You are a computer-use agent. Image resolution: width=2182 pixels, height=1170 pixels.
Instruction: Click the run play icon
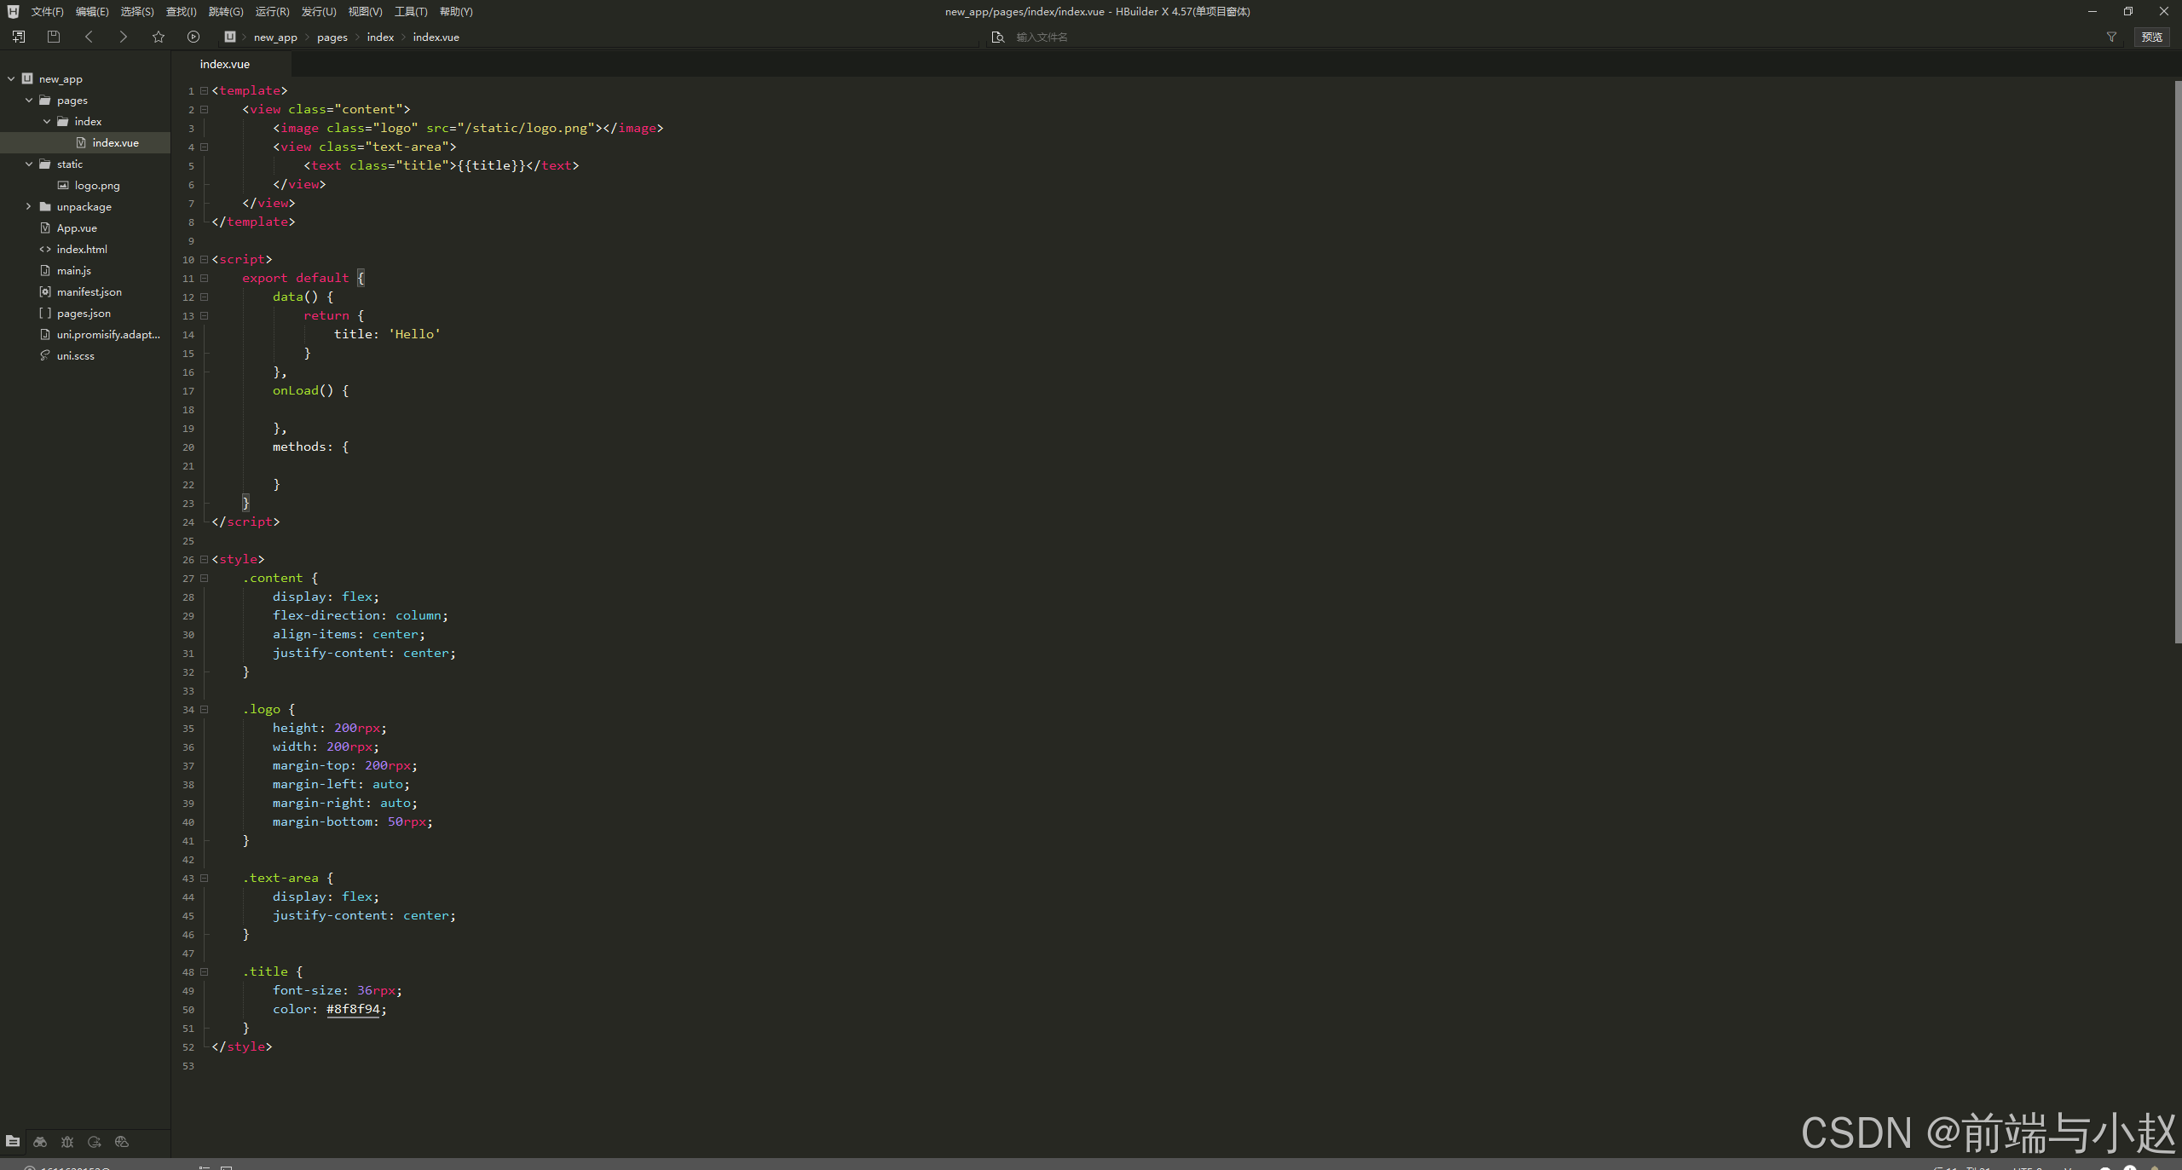[x=193, y=37]
